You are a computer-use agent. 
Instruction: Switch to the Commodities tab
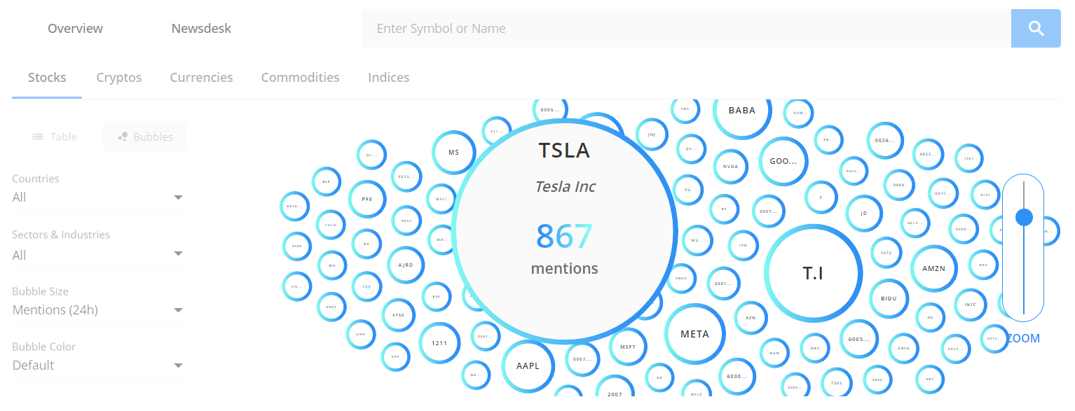pos(300,77)
